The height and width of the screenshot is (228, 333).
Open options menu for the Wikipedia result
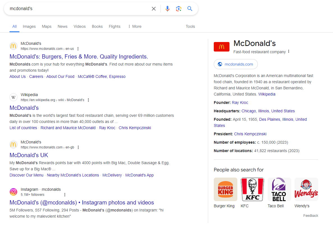coord(88,100)
